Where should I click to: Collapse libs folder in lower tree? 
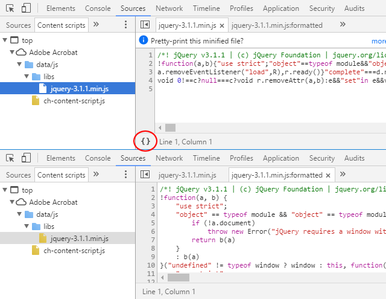[27, 226]
